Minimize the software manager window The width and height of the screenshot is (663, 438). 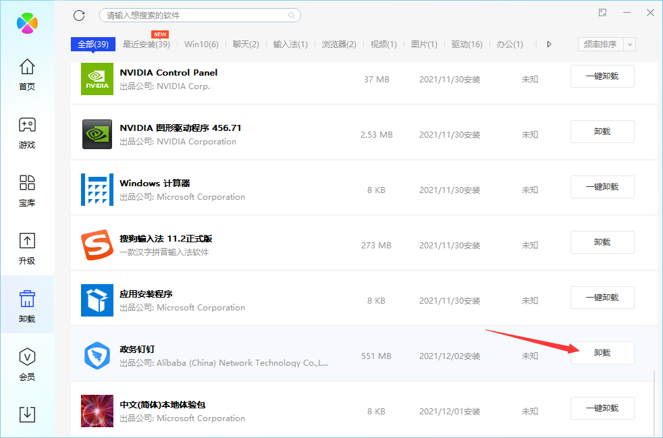click(627, 13)
